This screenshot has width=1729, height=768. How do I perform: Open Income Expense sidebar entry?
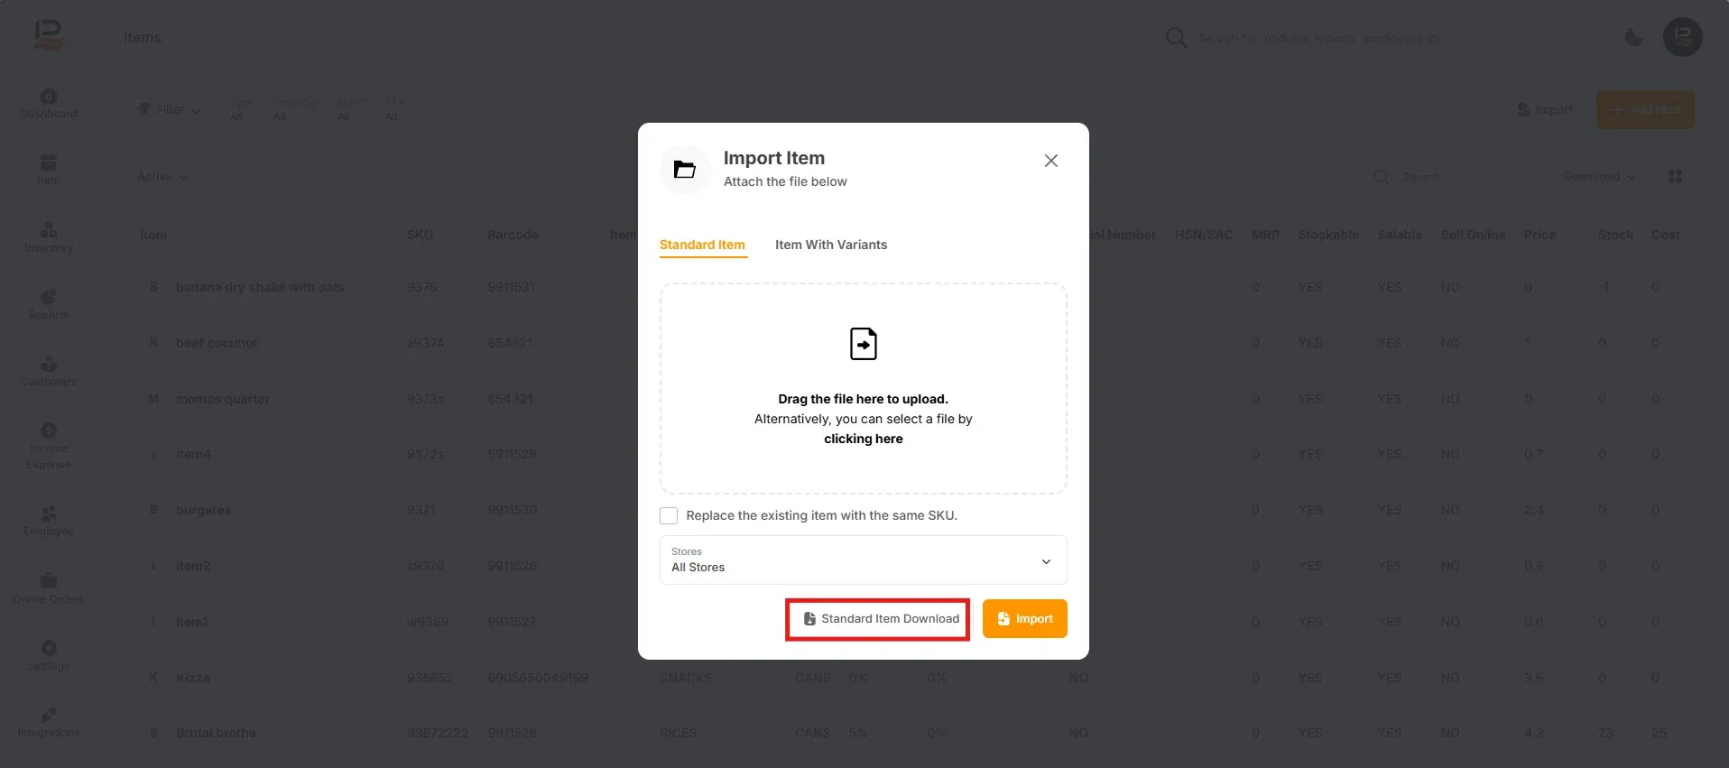click(x=49, y=446)
